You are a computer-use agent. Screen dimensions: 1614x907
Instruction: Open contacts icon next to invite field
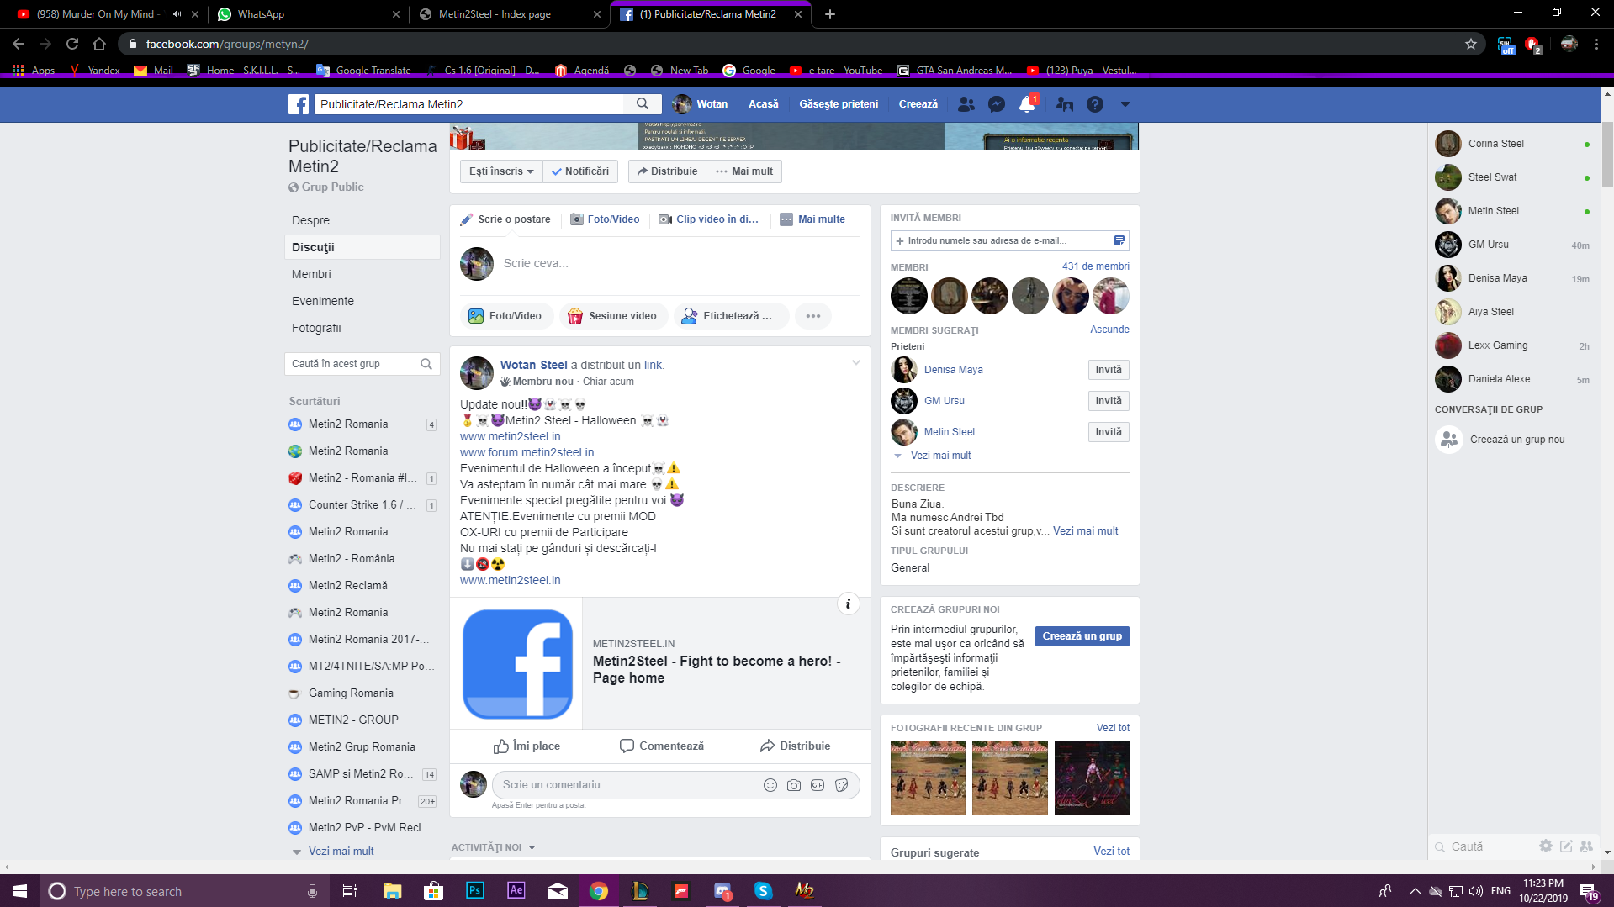(x=1119, y=240)
